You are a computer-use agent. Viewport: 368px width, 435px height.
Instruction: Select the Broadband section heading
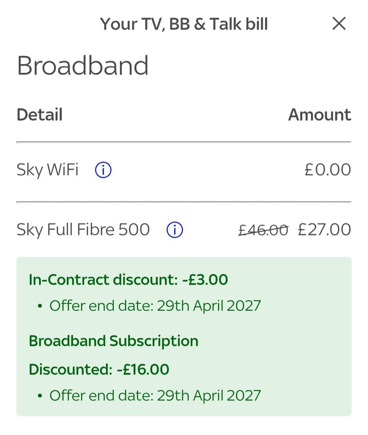(x=83, y=66)
